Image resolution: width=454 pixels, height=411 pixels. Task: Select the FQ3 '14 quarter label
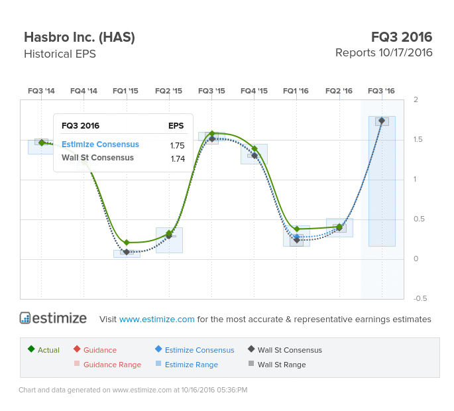point(41,91)
